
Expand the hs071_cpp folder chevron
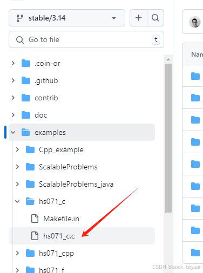coord(17,253)
